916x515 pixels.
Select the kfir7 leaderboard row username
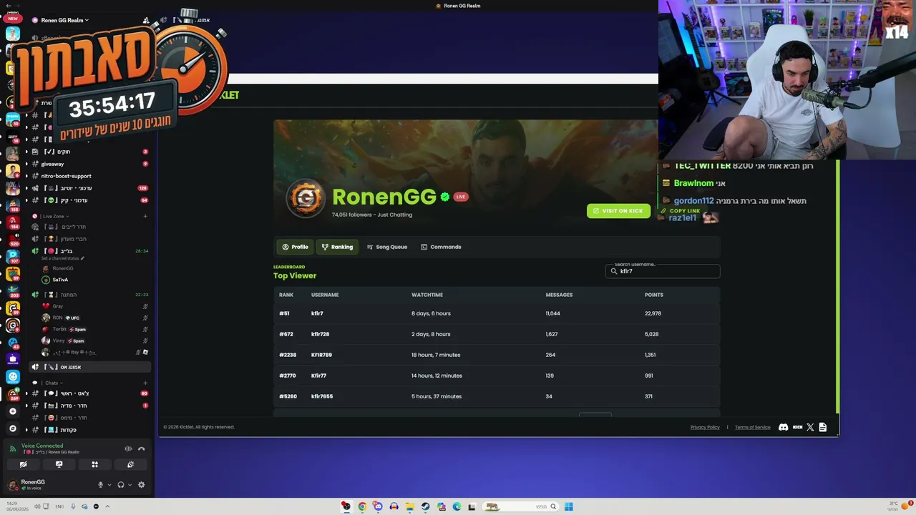pos(317,313)
